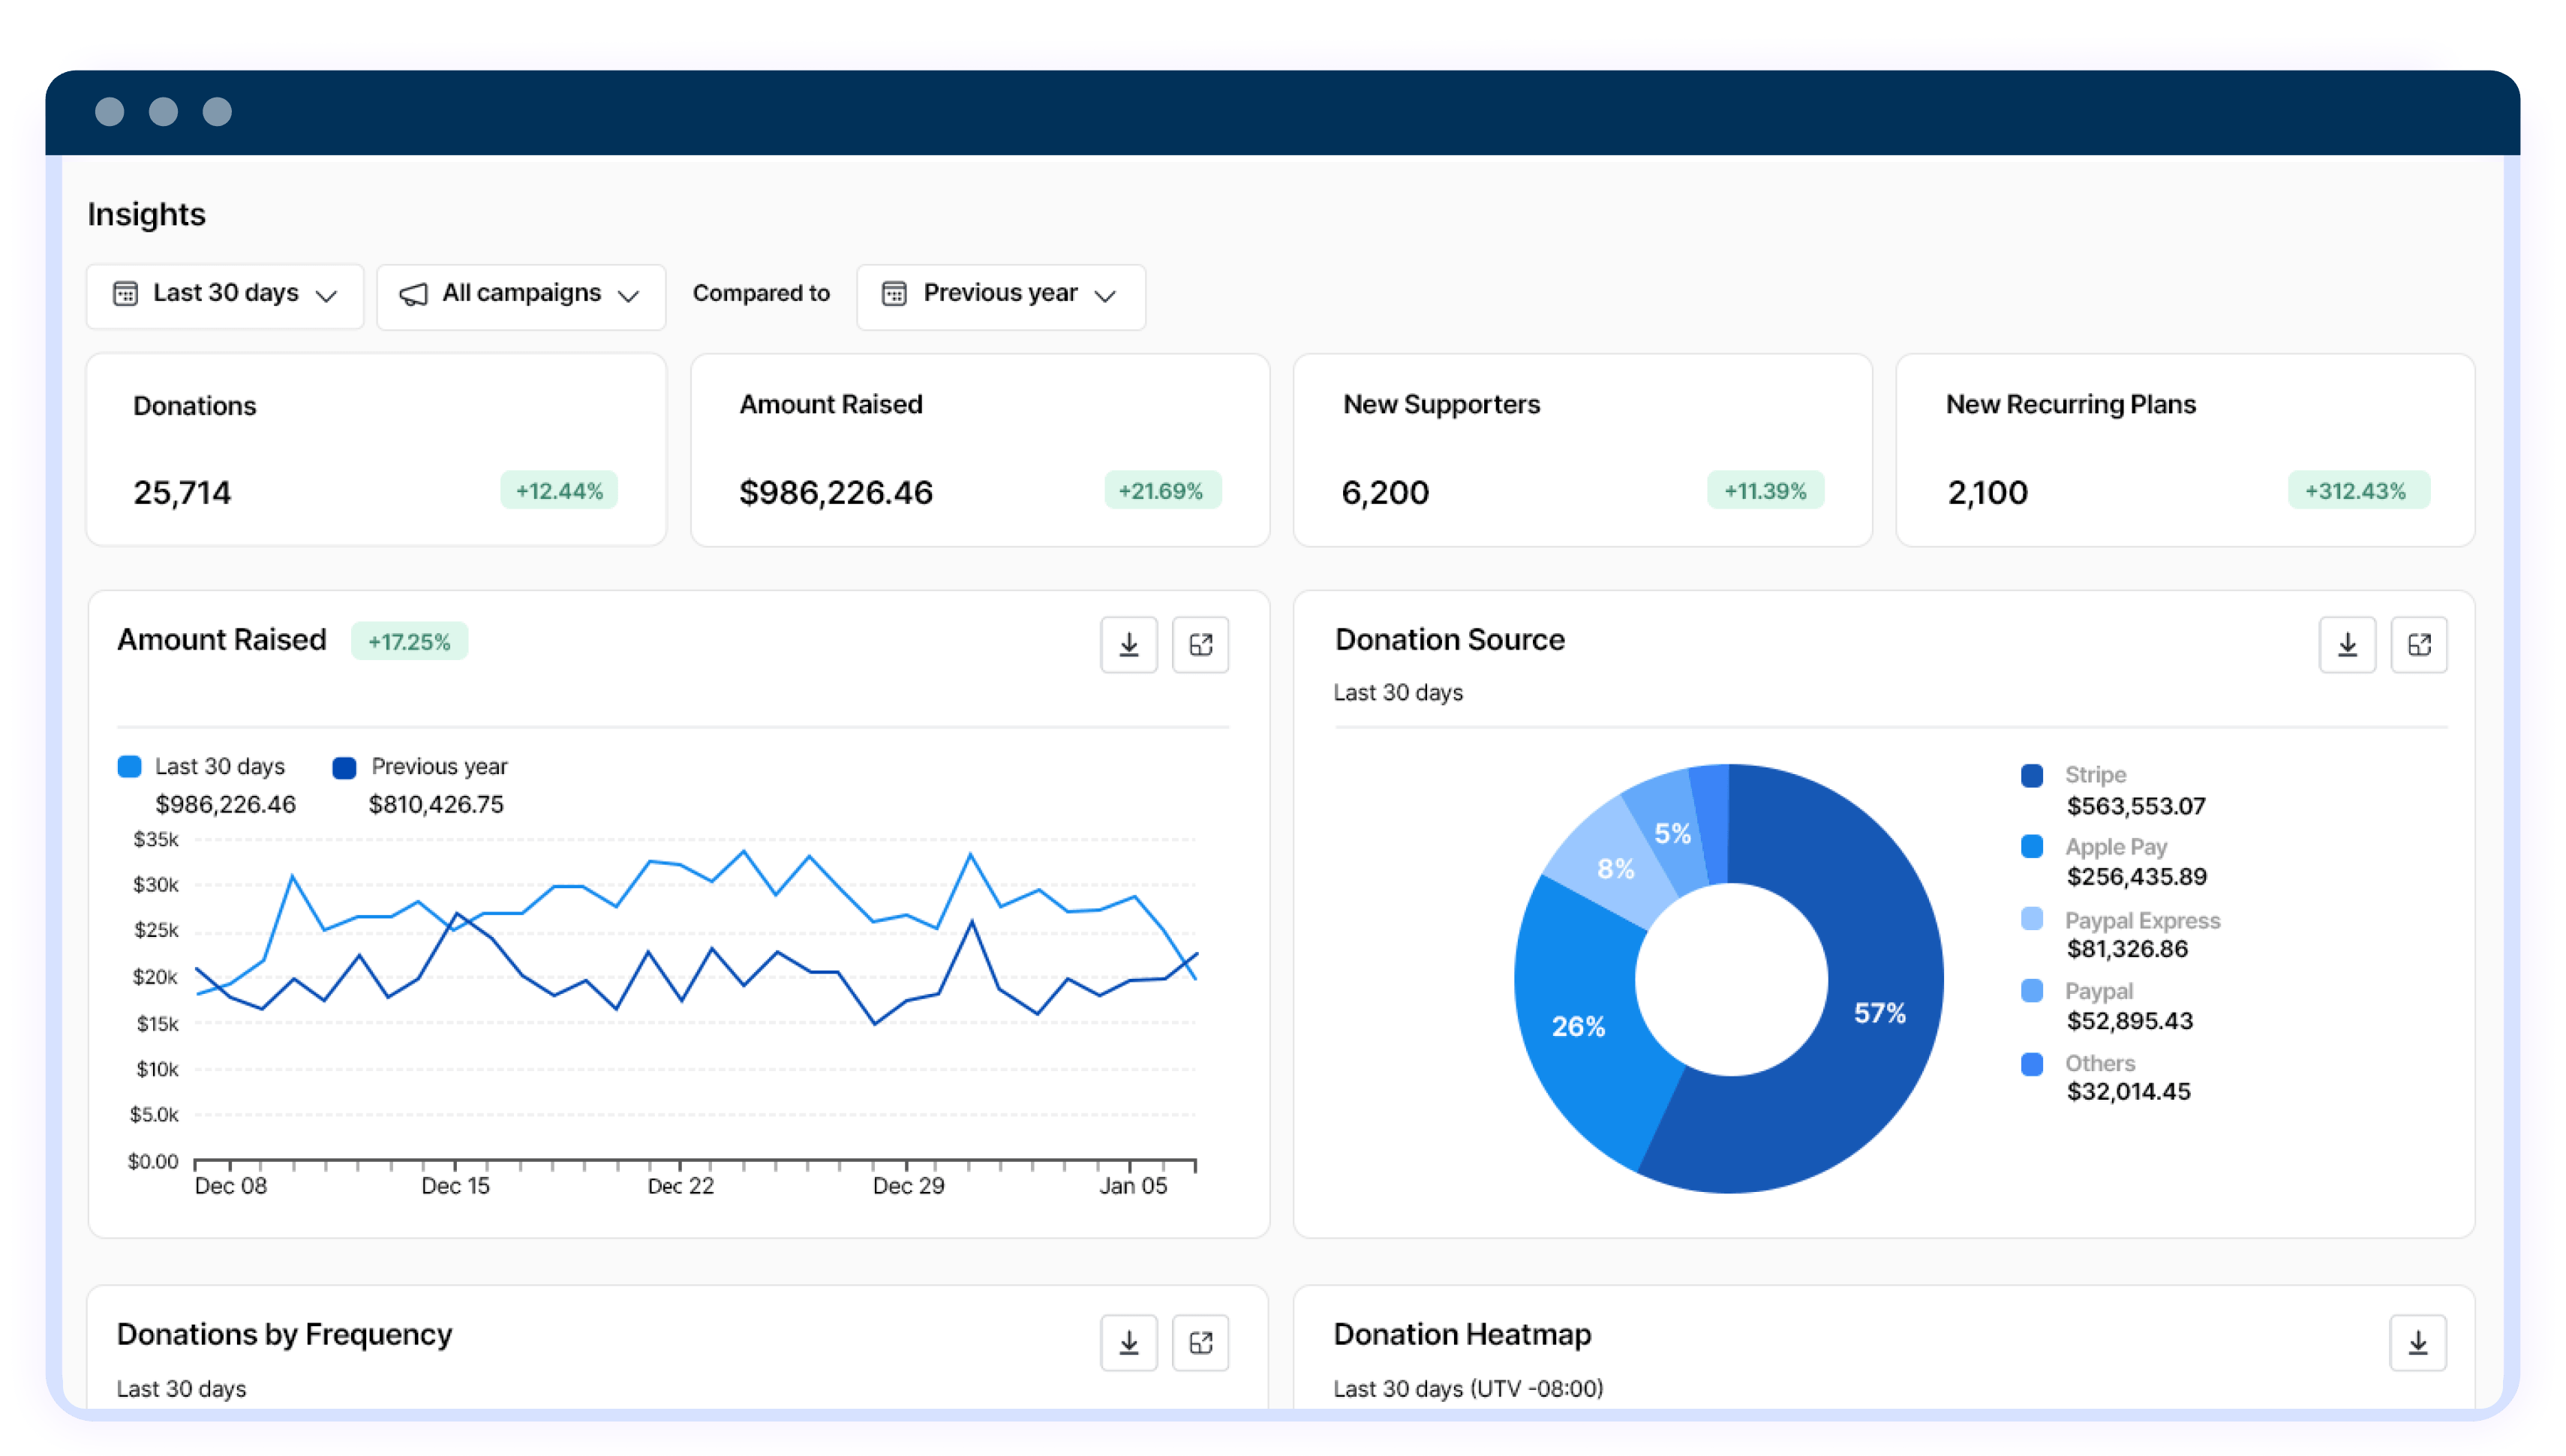Click the calendar icon beside Last 30 days
2566x1456 pixels.
tap(125, 294)
